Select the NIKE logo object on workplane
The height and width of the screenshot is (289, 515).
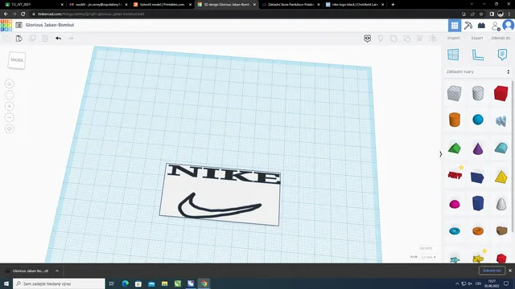point(220,194)
